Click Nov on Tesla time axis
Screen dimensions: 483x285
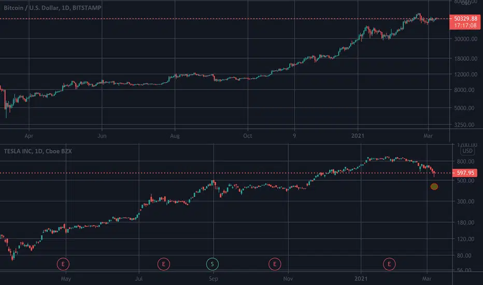click(288, 279)
